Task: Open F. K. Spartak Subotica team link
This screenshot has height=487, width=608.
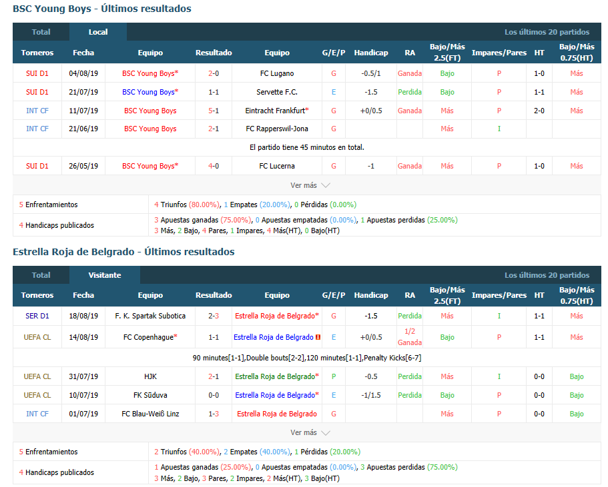Action: pyautogui.click(x=150, y=316)
